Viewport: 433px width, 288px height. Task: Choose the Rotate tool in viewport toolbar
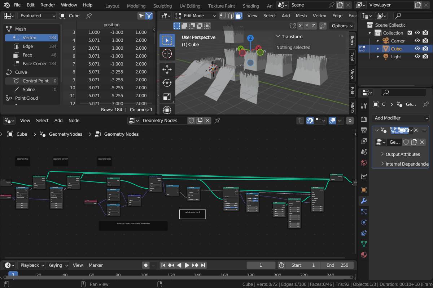coord(167,83)
